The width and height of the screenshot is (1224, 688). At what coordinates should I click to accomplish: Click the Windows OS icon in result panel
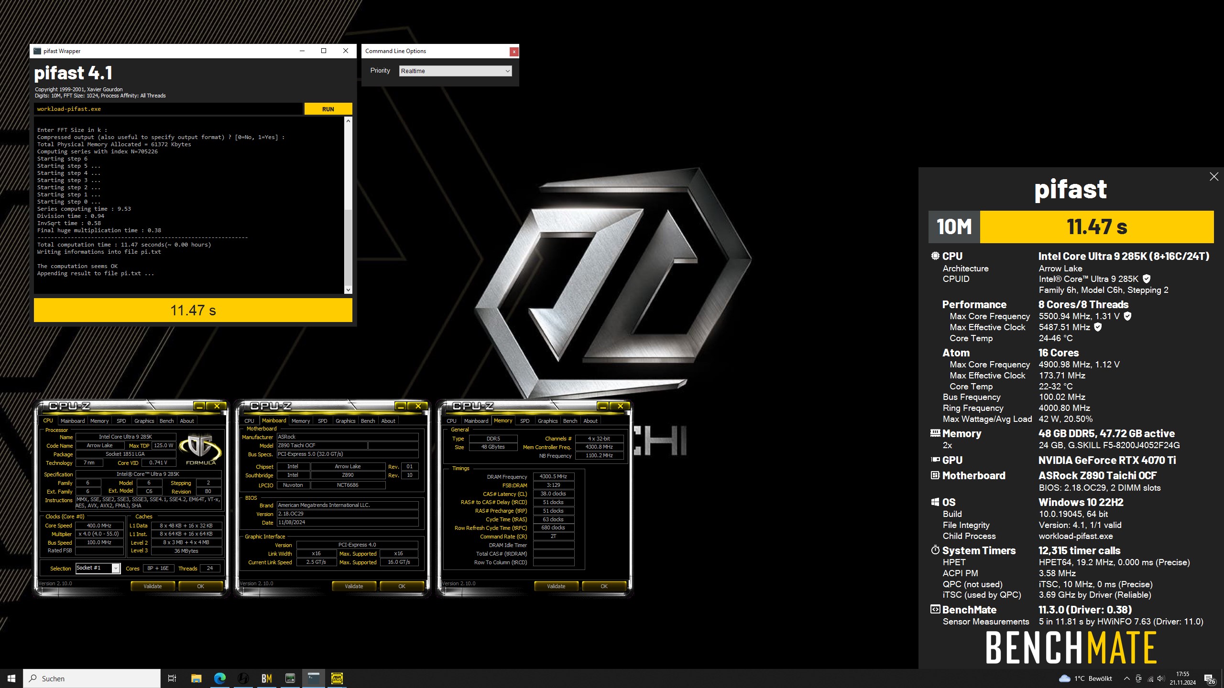tap(935, 502)
